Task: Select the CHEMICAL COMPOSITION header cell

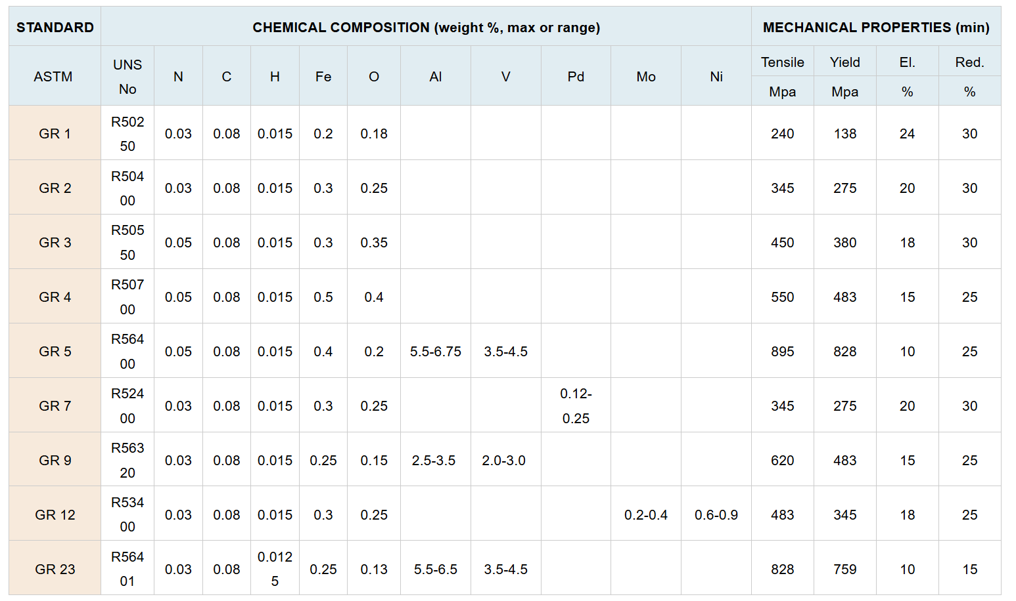Action: pos(426,27)
